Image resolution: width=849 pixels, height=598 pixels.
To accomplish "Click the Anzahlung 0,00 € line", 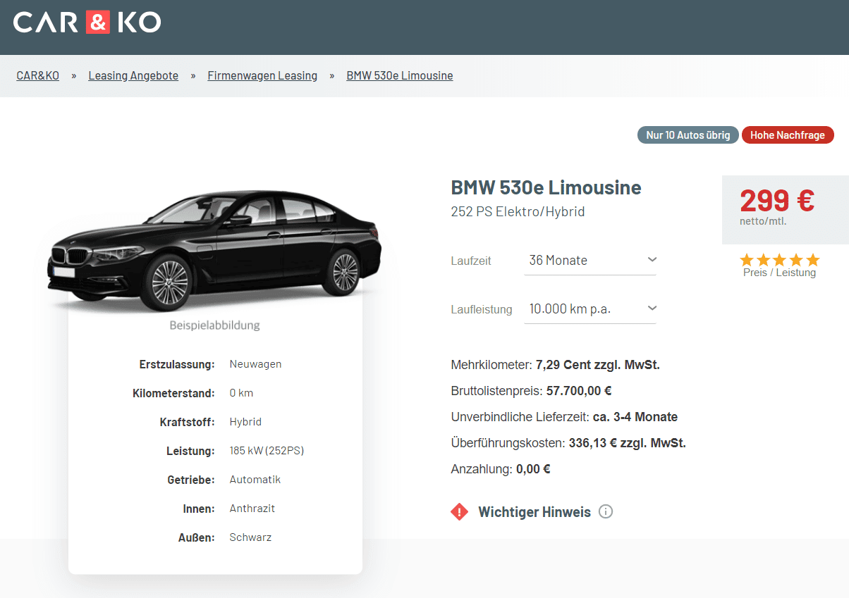I will click(501, 469).
